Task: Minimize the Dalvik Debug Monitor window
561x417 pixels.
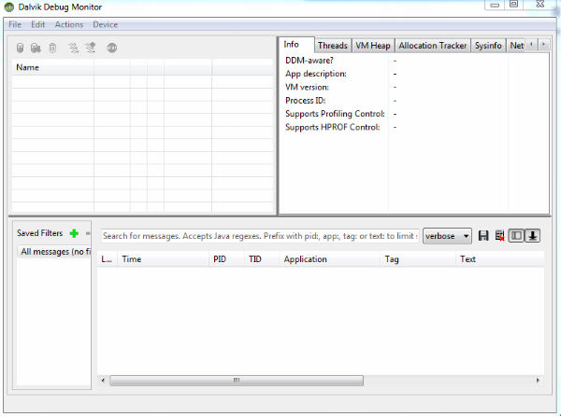Action: point(495,5)
